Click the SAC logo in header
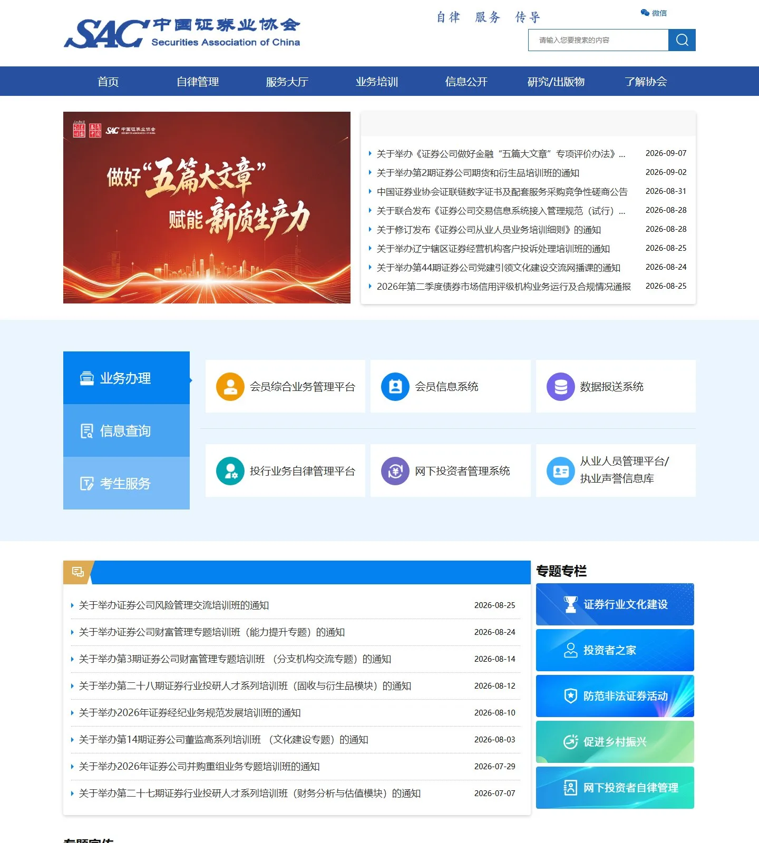759x843 pixels. point(182,33)
